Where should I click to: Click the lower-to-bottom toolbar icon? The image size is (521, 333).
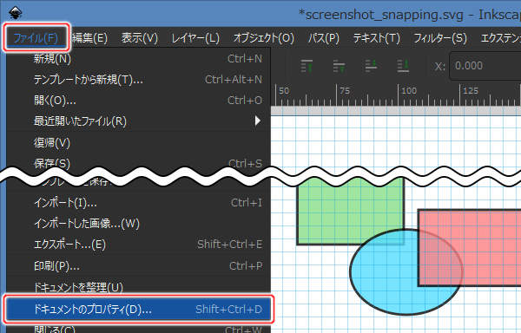click(x=403, y=66)
